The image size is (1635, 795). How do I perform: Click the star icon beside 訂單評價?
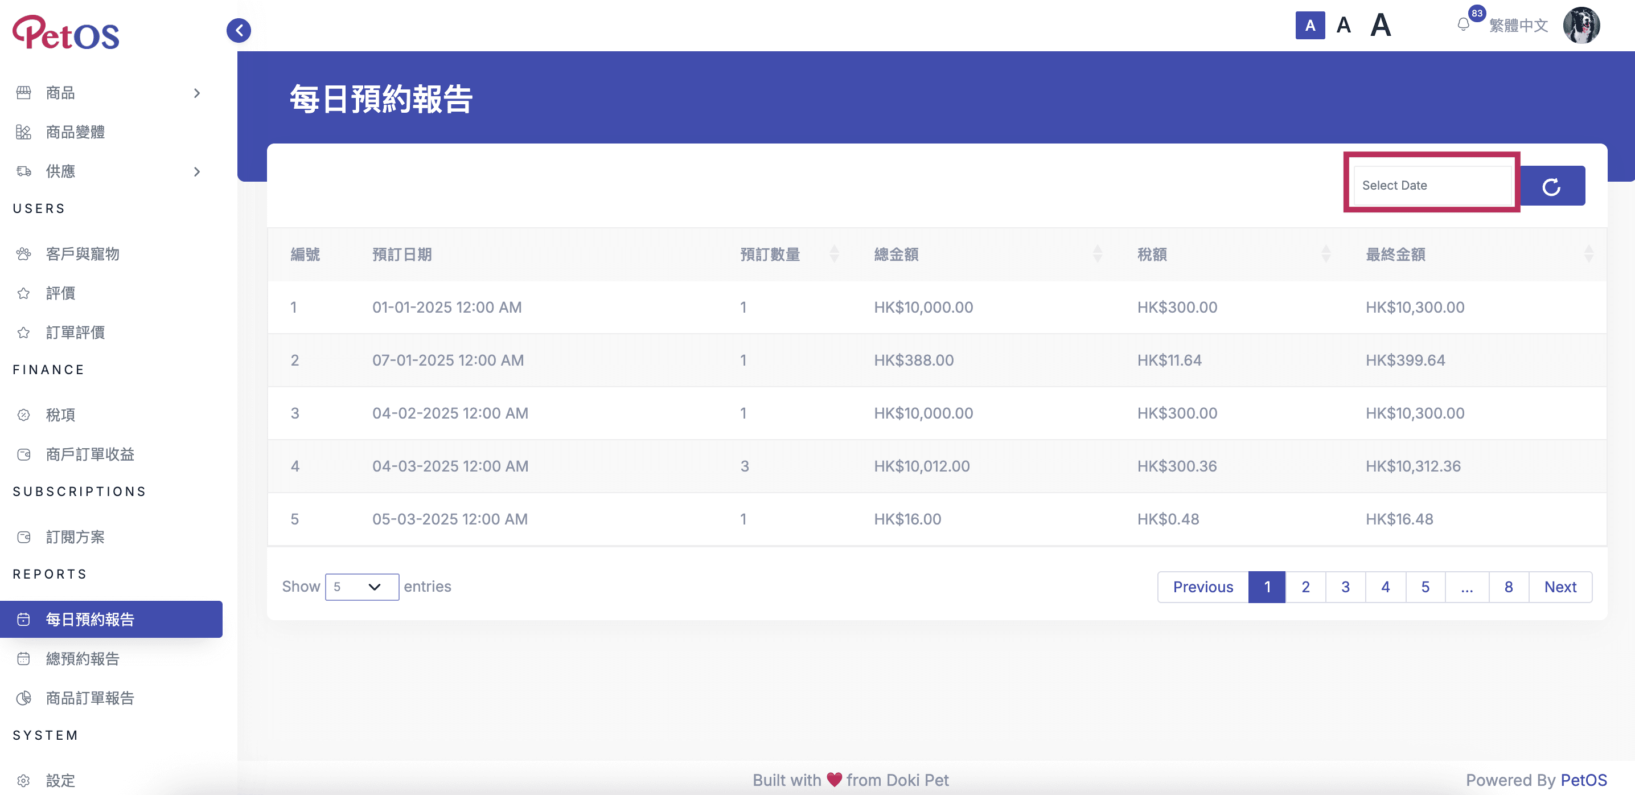(23, 333)
